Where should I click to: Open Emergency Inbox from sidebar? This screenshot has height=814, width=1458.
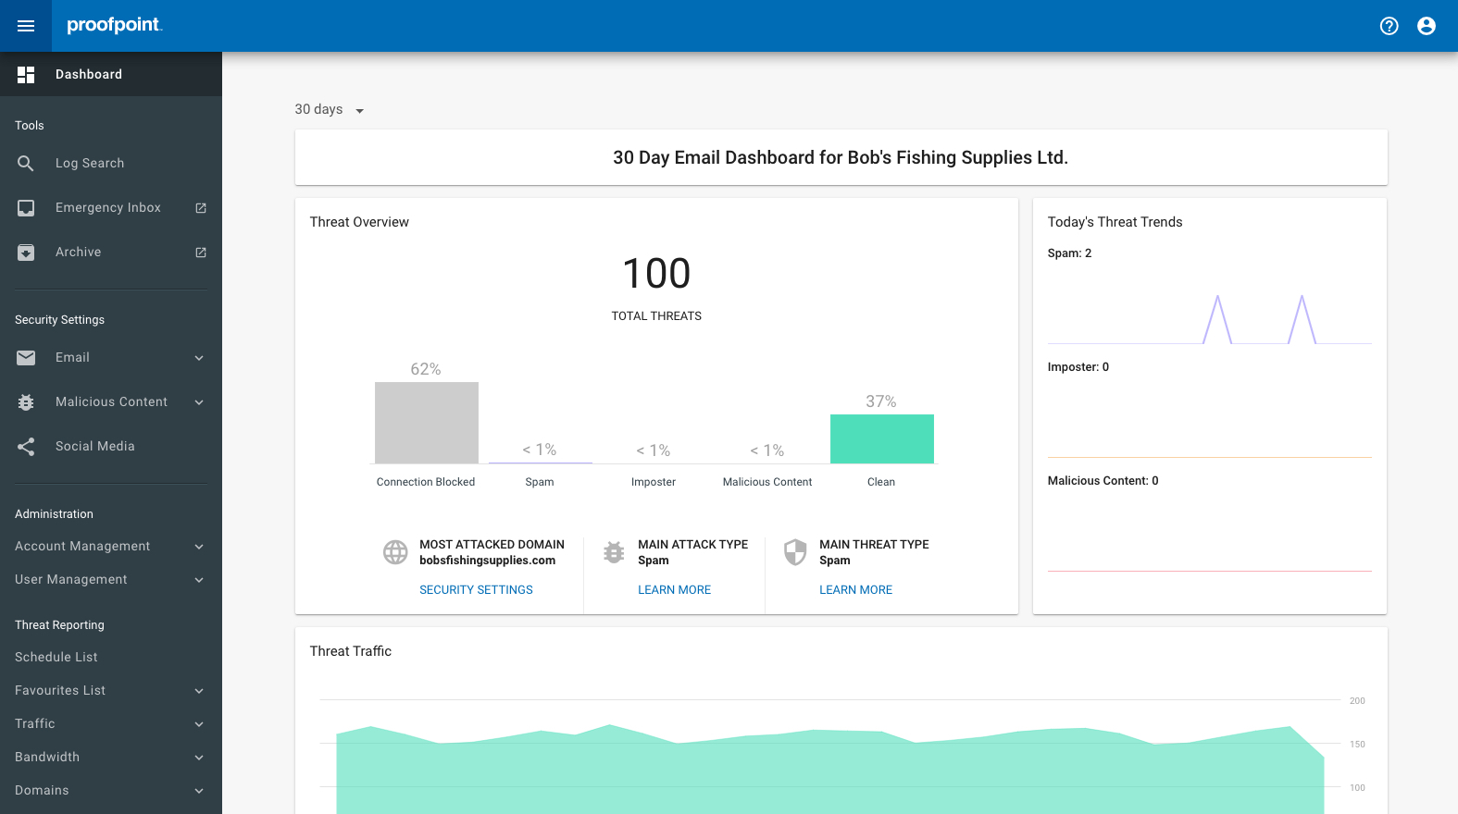(111, 207)
